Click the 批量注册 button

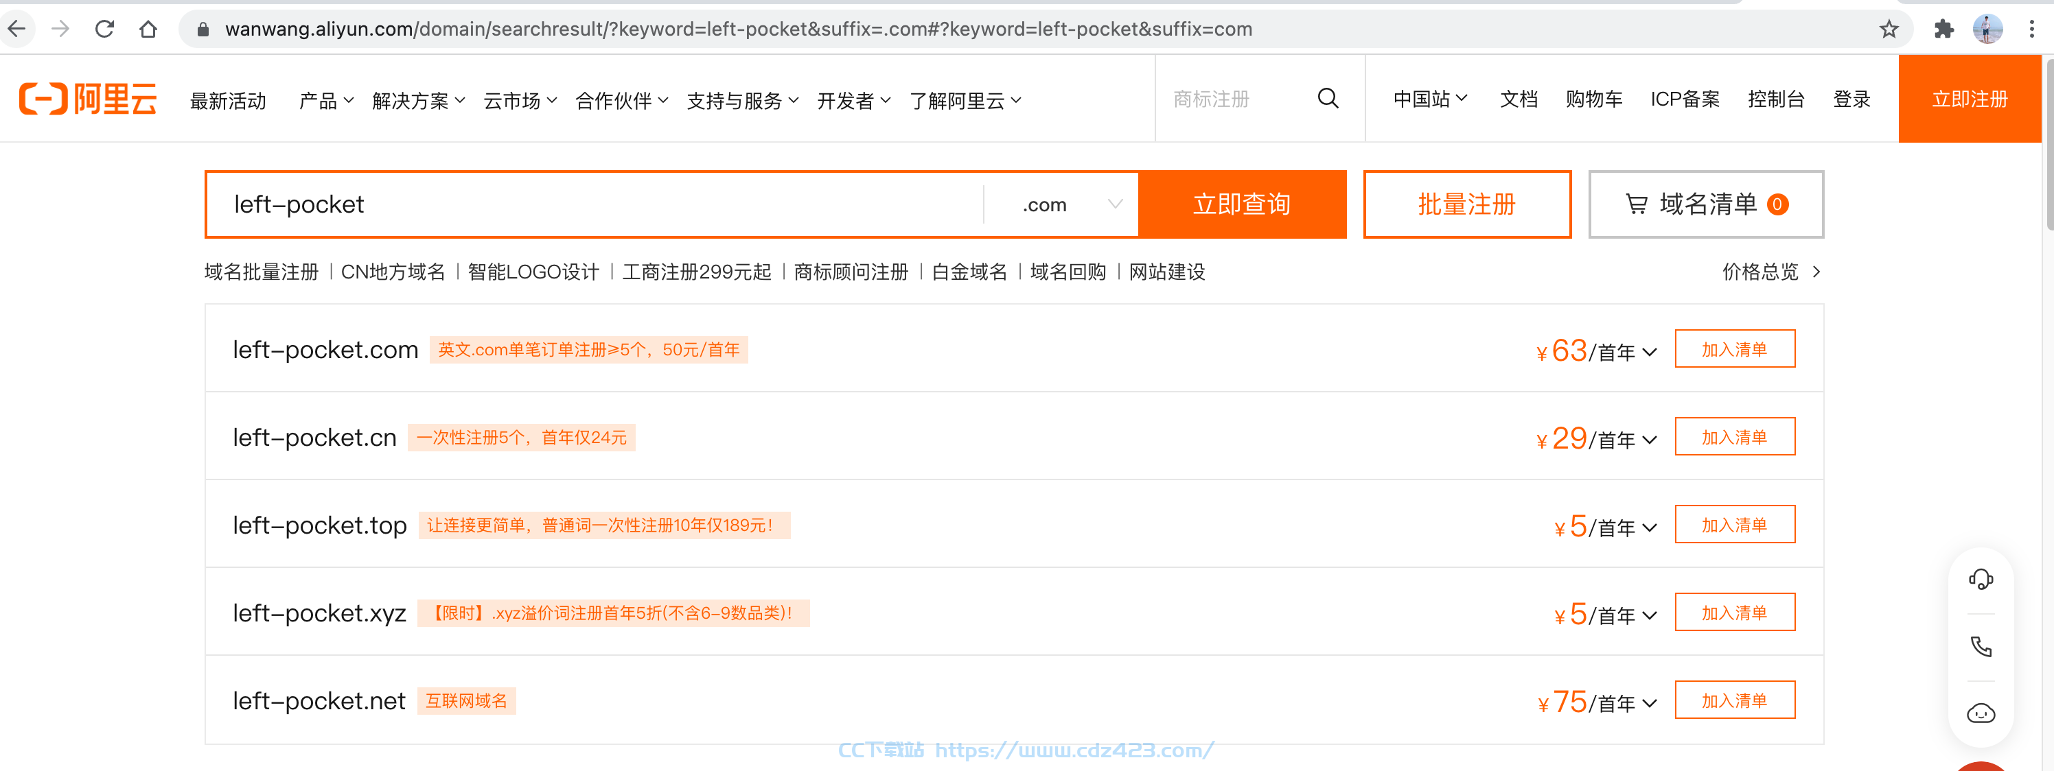point(1467,204)
